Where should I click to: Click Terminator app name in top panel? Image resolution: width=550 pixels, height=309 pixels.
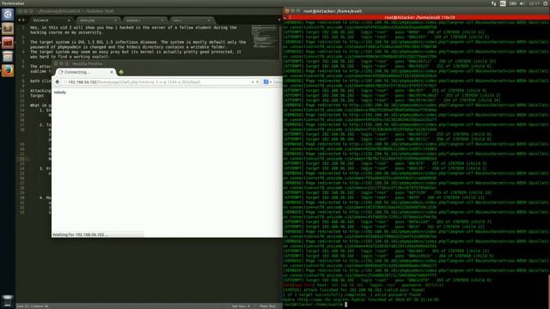[13, 3]
